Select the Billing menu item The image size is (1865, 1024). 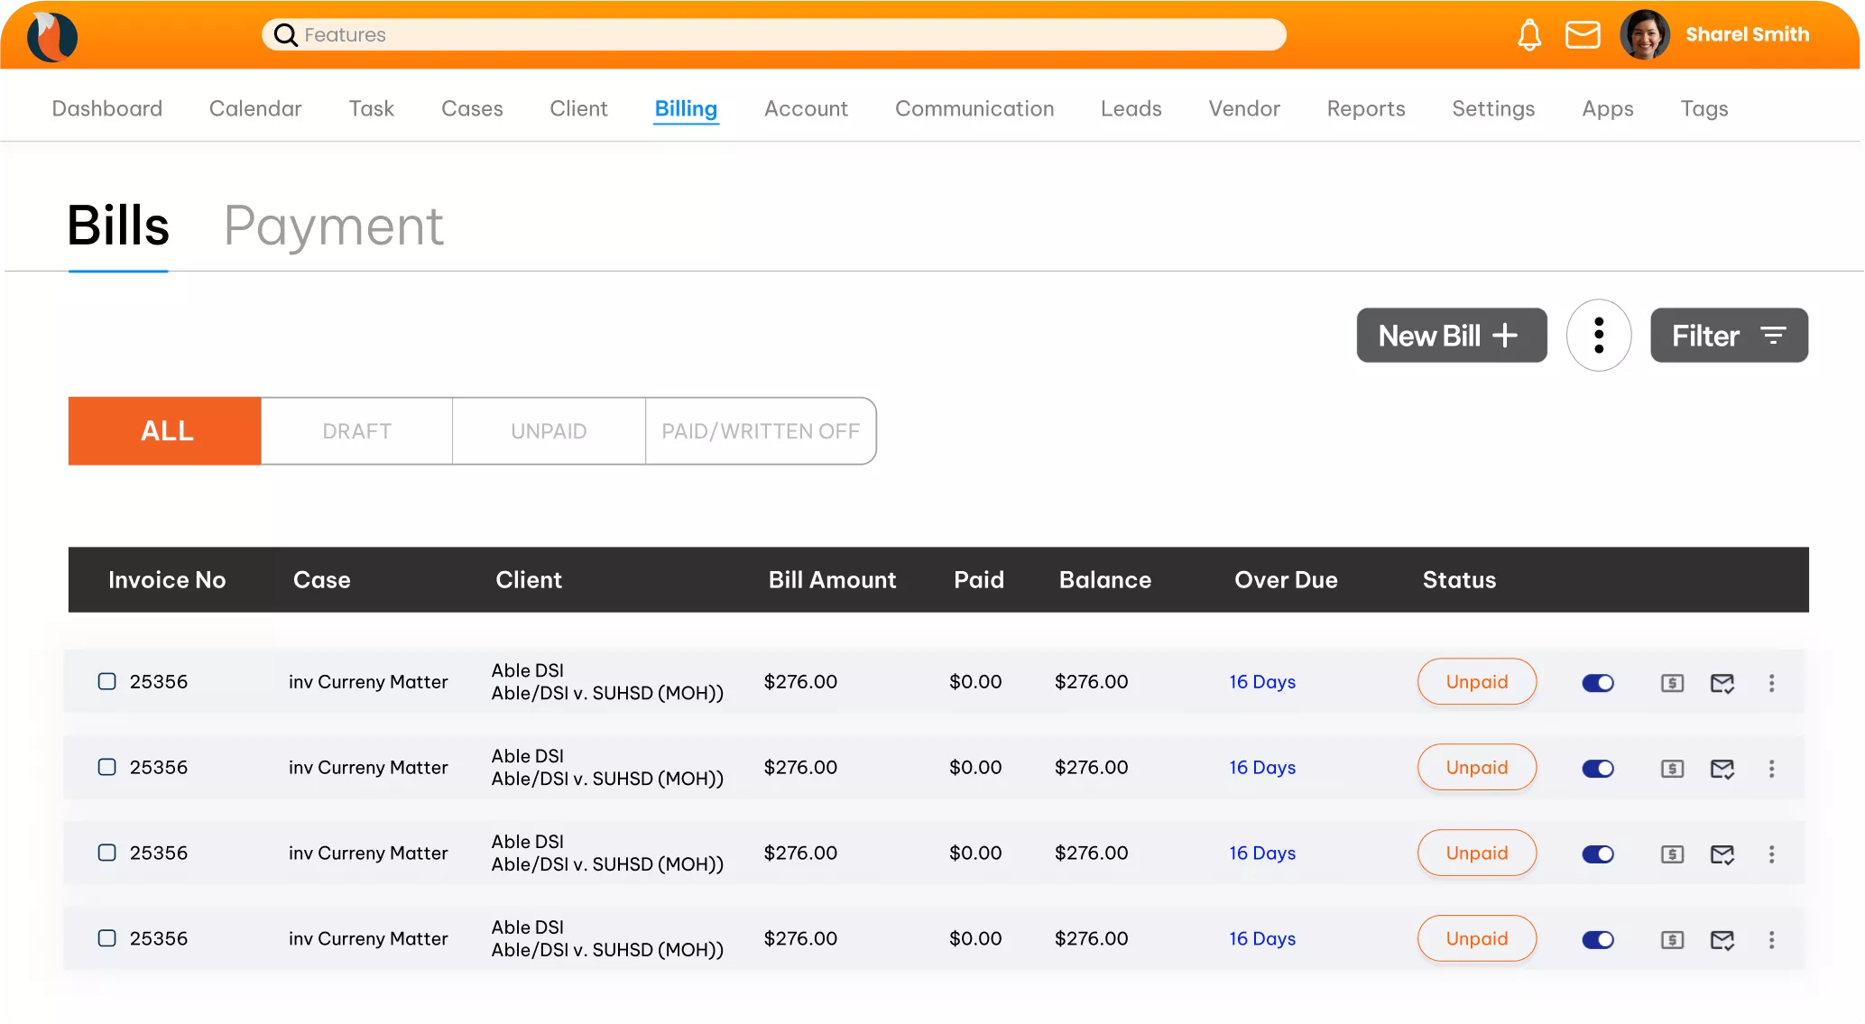[x=686, y=109]
